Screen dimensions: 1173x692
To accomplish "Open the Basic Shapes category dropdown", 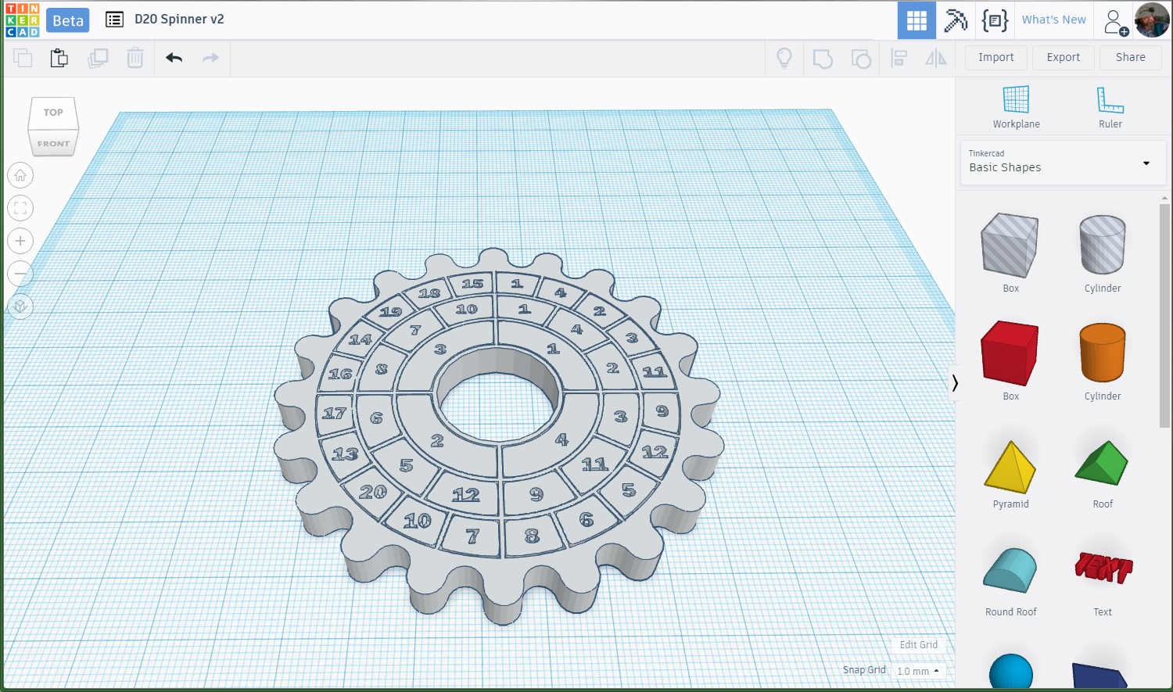I will click(1063, 163).
